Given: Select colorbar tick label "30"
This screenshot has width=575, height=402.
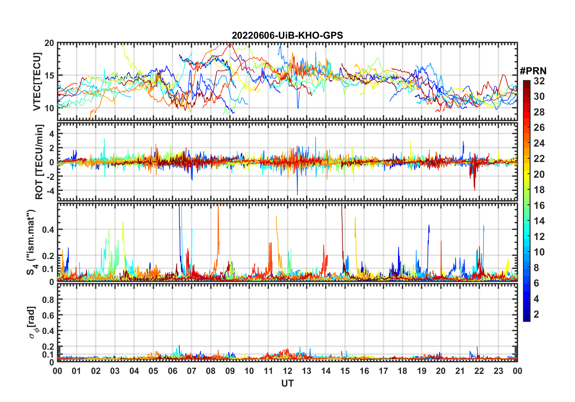Looking at the screenshot, I should tap(539, 96).
